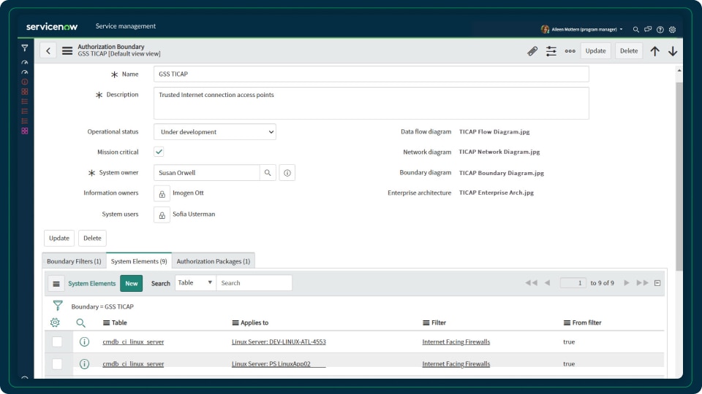The width and height of the screenshot is (702, 394).
Task: Open info for DEV-LINUX-ATL-4553 row
Action: [x=84, y=341]
